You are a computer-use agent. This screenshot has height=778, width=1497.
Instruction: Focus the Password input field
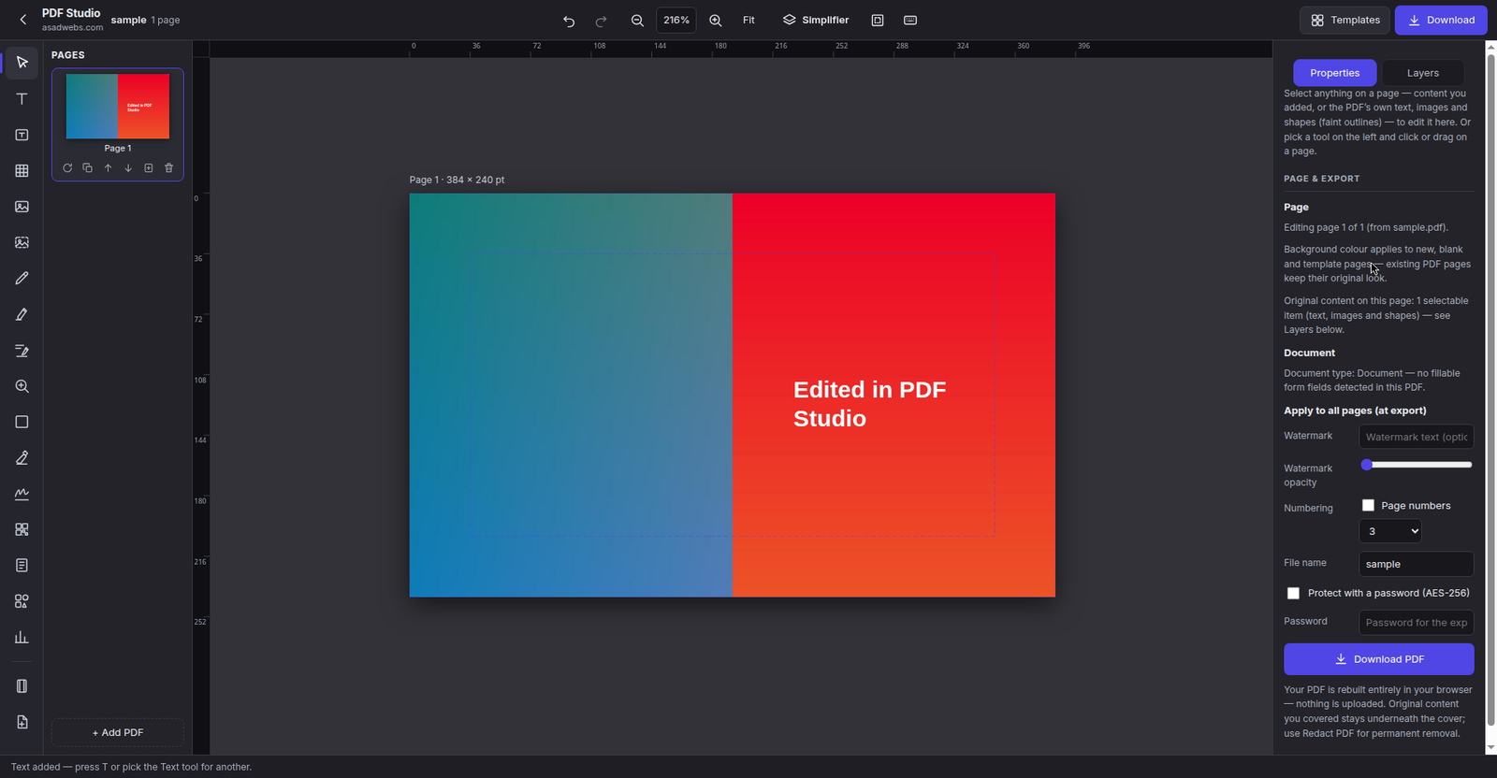point(1417,623)
